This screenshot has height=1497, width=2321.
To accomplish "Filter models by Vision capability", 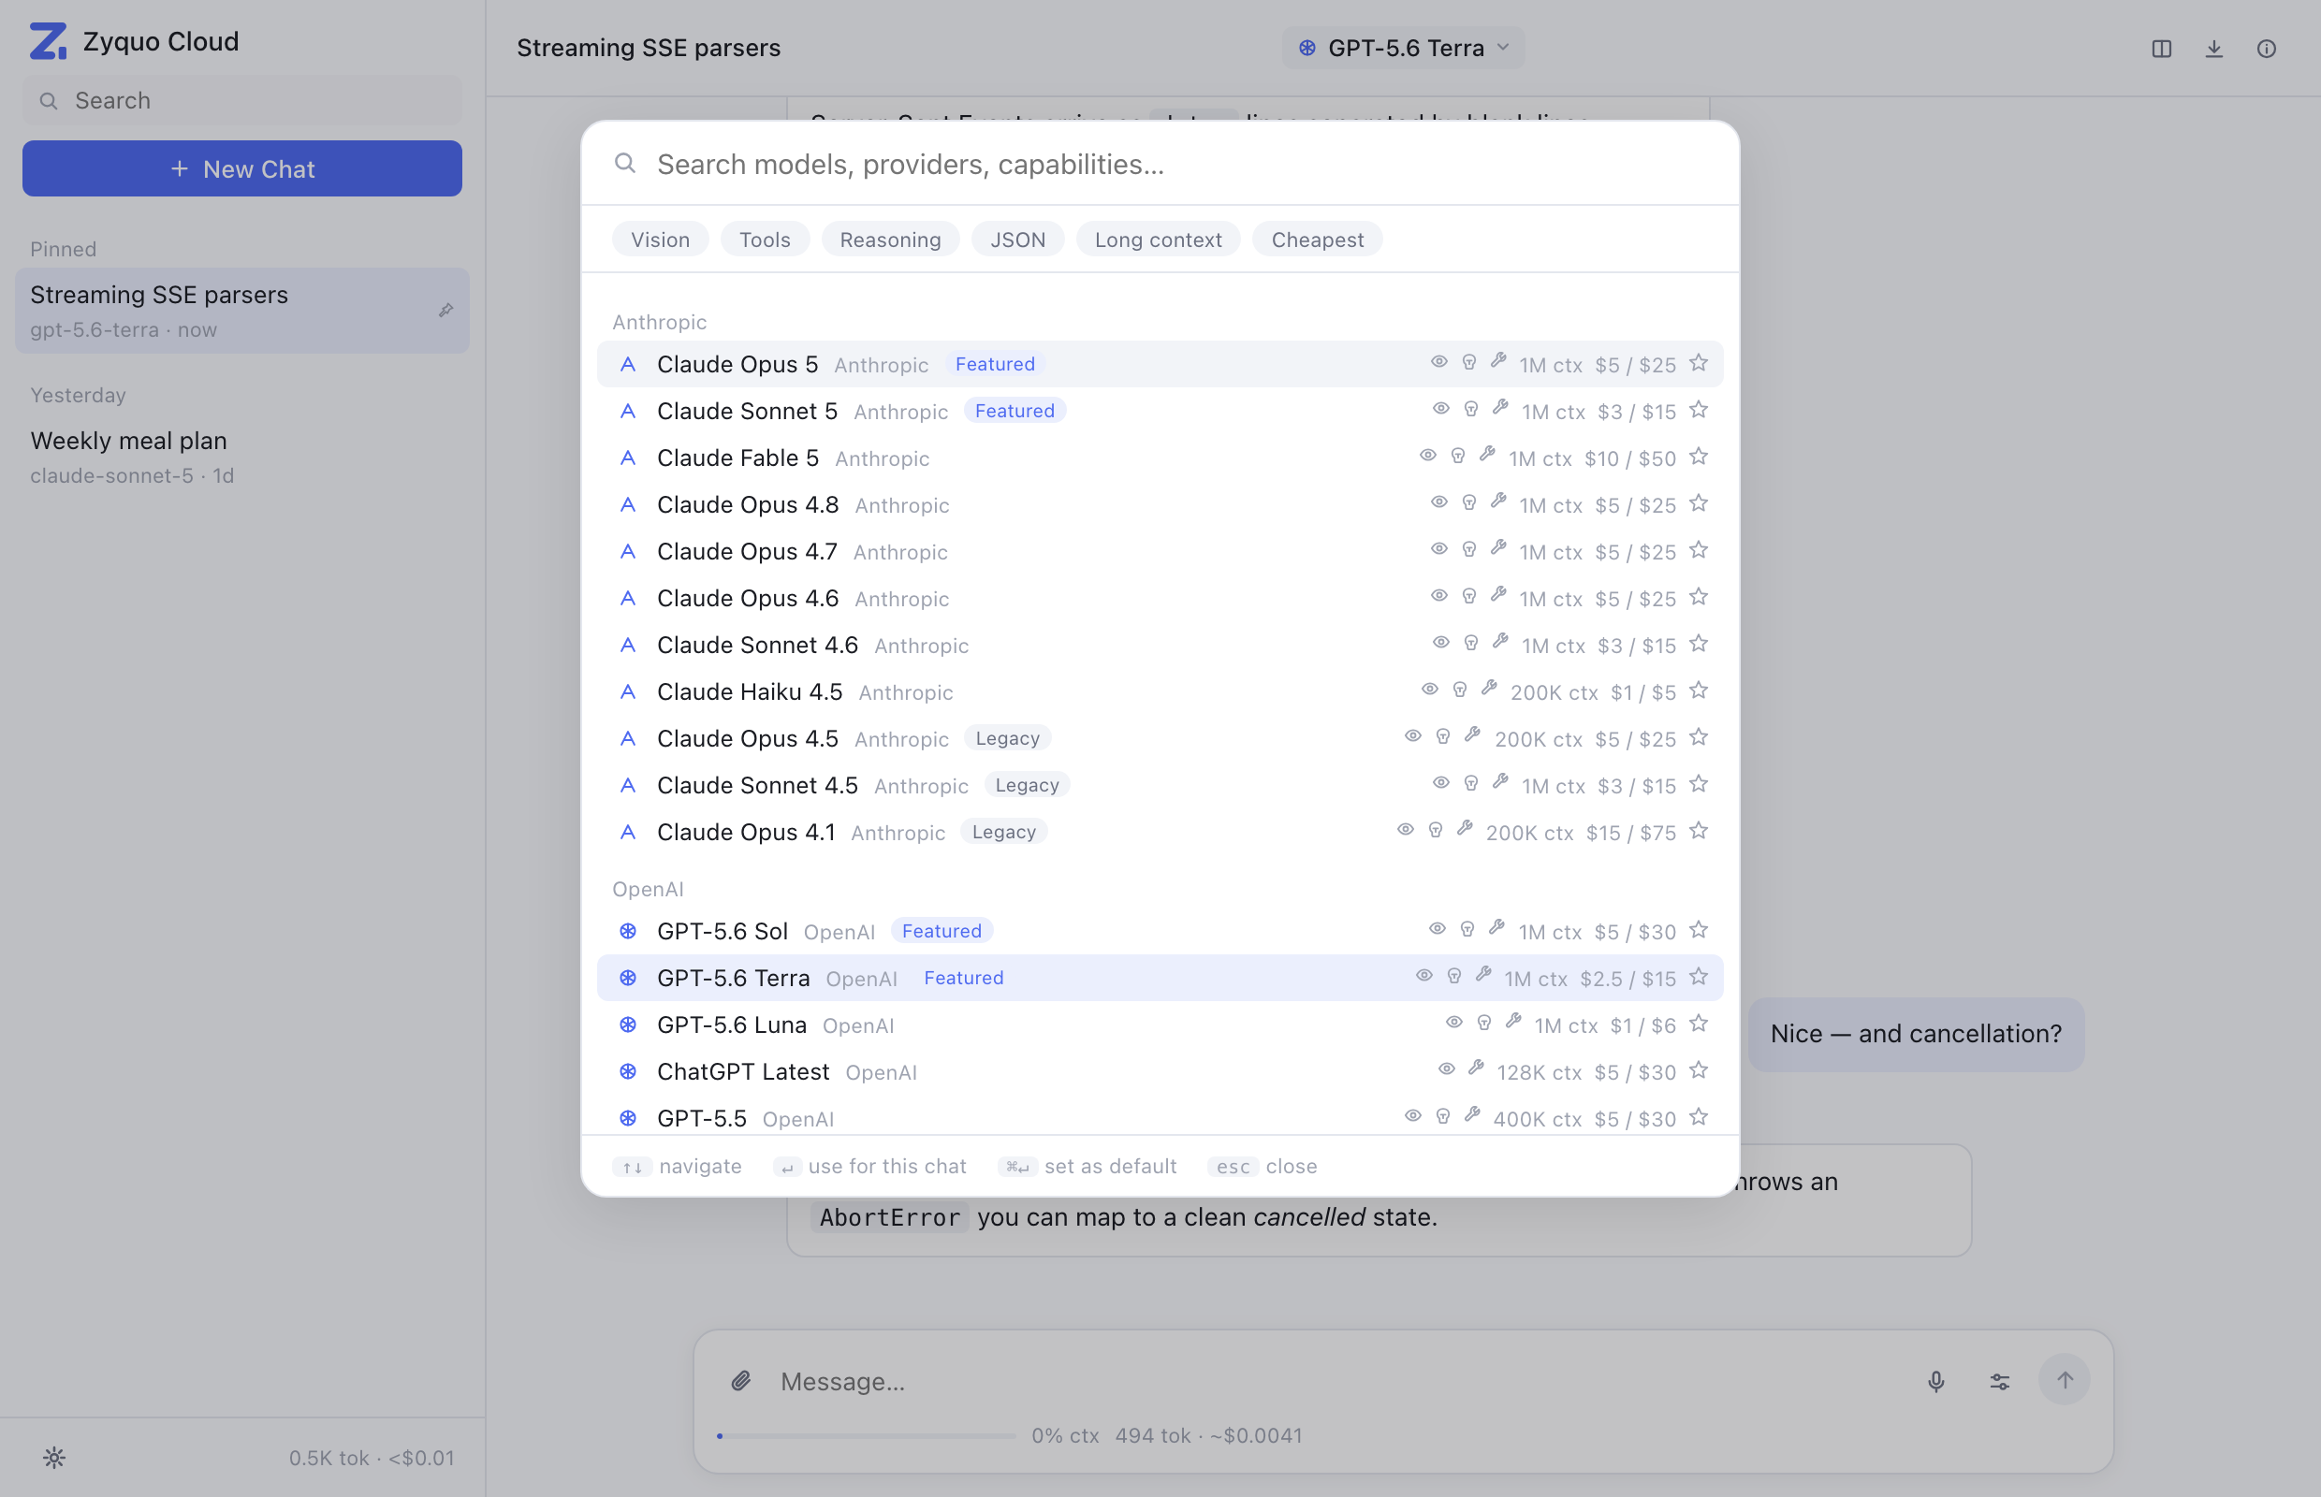I will tap(660, 240).
